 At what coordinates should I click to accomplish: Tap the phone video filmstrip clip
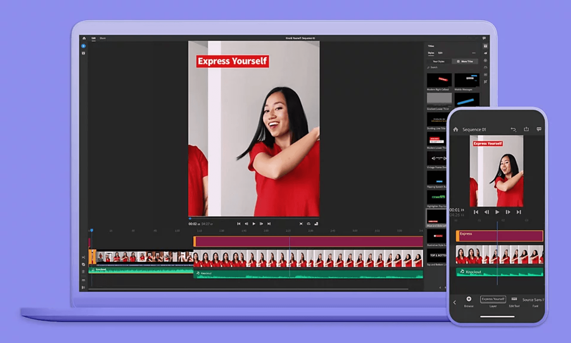(x=500, y=254)
